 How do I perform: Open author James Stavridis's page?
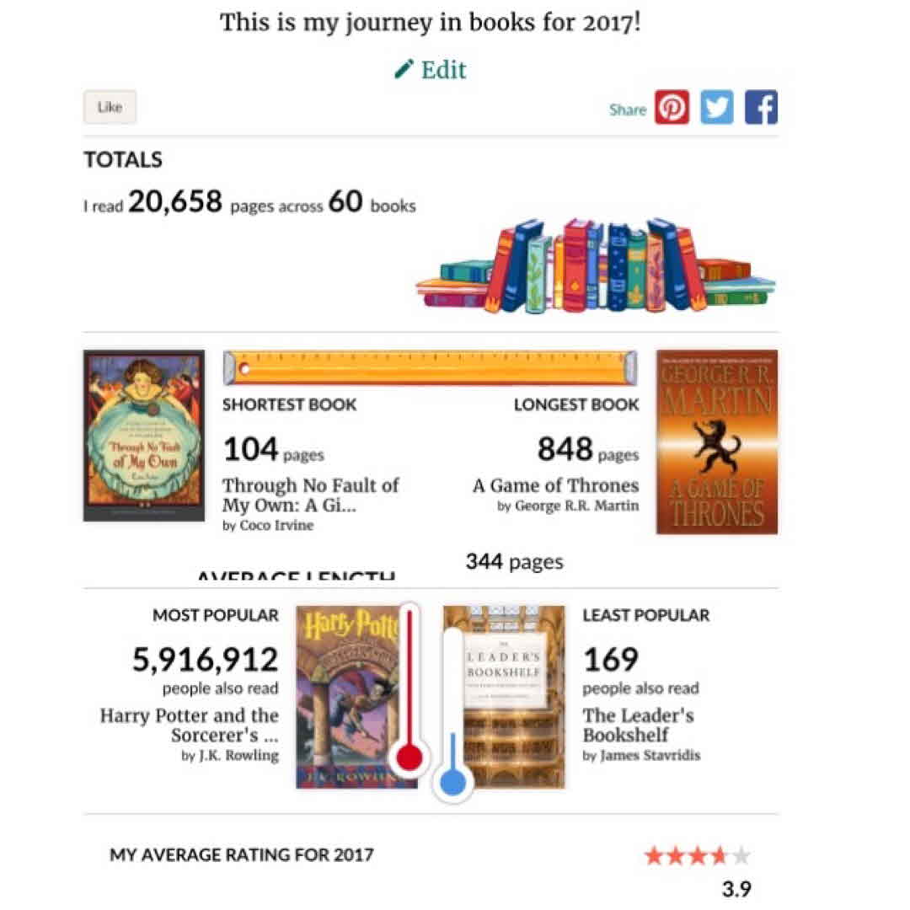[650, 756]
